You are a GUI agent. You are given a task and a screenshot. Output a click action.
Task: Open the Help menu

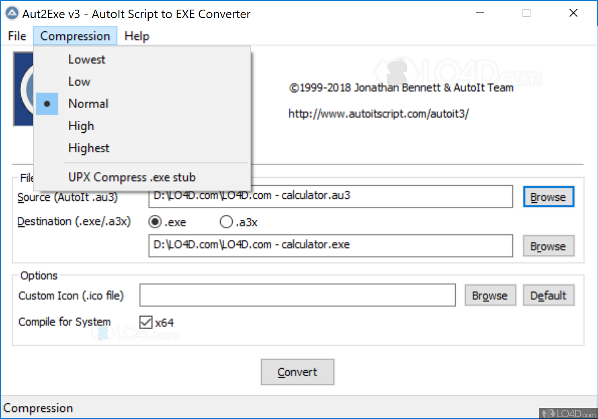pos(137,36)
